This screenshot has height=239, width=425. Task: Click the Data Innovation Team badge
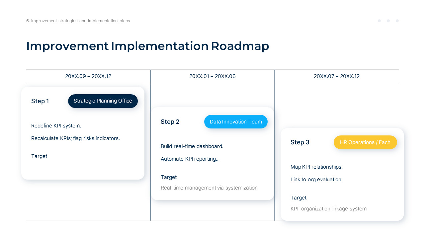[x=236, y=122]
